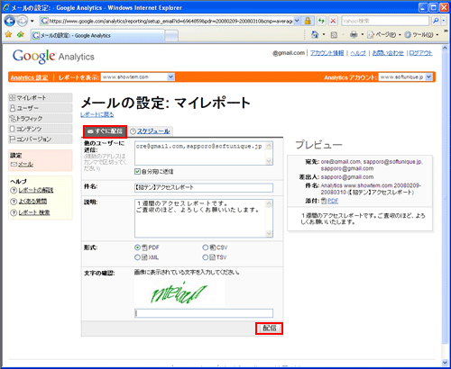Select the TSV format radio button
451x369 pixels.
click(206, 257)
